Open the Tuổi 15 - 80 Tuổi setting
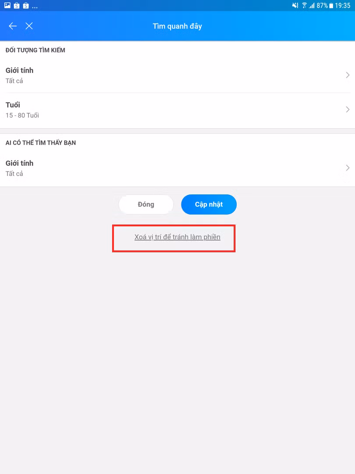This screenshot has width=355, height=474. [x=177, y=110]
